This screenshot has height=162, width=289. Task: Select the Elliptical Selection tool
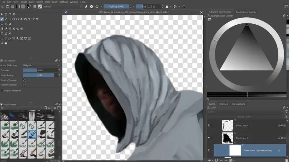coord(6,38)
